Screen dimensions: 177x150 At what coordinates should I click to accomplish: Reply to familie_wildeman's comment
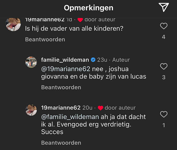click(61, 87)
